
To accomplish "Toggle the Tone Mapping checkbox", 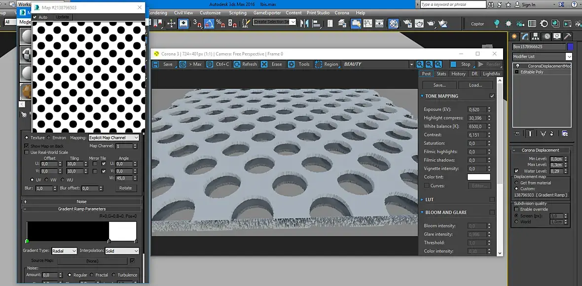I will [492, 96].
